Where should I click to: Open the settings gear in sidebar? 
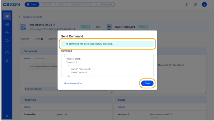(7, 60)
